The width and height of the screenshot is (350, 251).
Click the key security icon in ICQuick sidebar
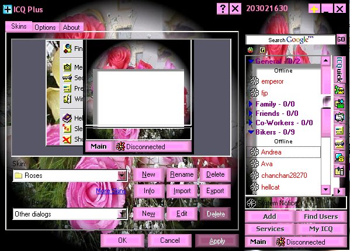tap(339, 144)
